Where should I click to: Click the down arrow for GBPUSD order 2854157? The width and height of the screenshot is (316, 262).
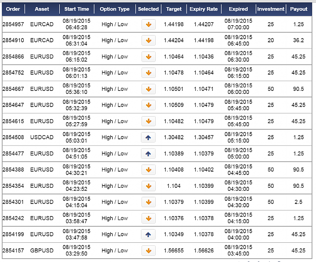[149, 251]
